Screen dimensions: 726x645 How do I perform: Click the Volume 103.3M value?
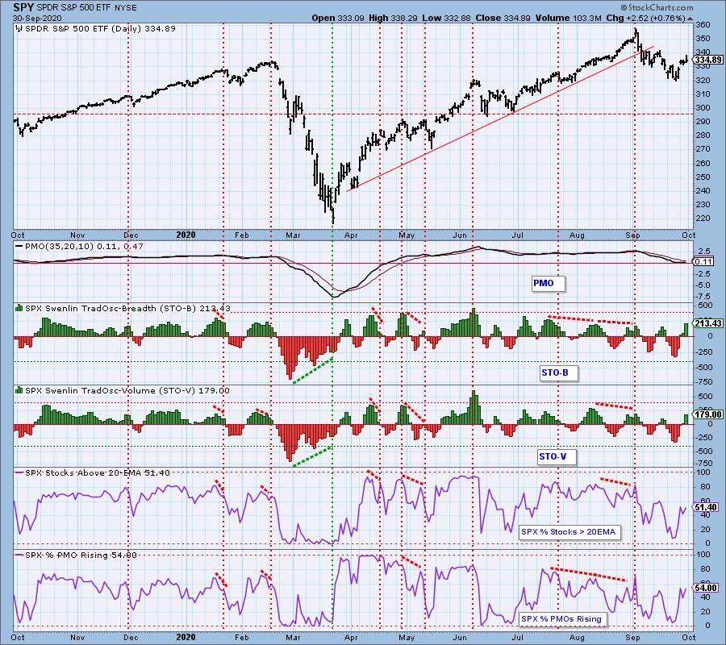(x=569, y=18)
